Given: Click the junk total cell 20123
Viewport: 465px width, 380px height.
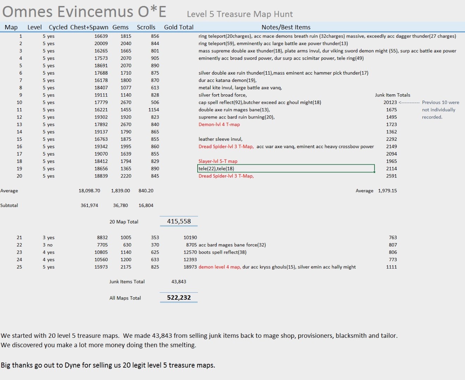Looking at the screenshot, I should click(x=390, y=102).
